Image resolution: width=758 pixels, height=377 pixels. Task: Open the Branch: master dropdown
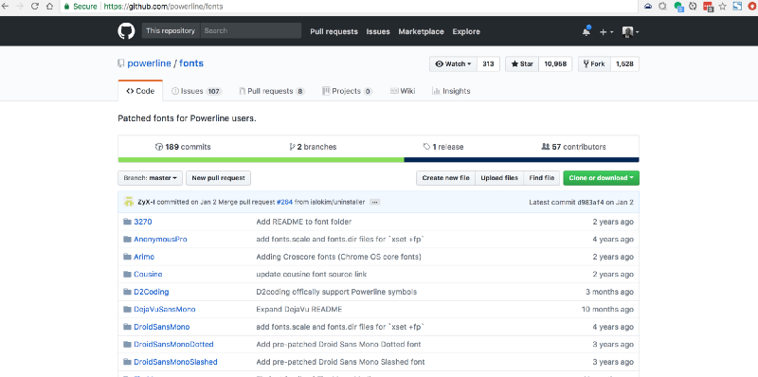(150, 178)
